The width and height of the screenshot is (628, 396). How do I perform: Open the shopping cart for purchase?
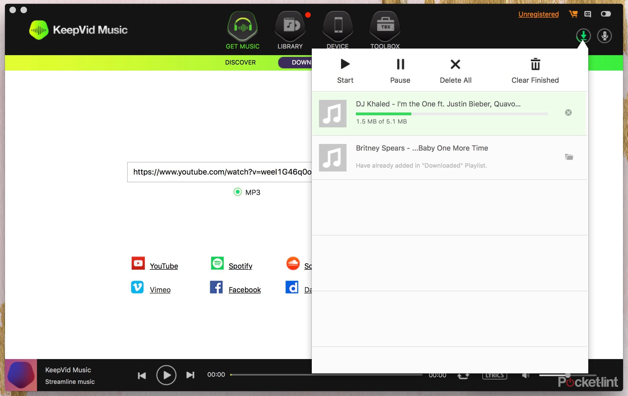[574, 14]
